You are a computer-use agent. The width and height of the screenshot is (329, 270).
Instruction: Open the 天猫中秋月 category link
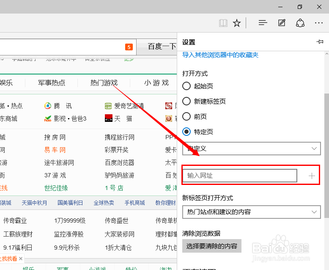coord(34,203)
